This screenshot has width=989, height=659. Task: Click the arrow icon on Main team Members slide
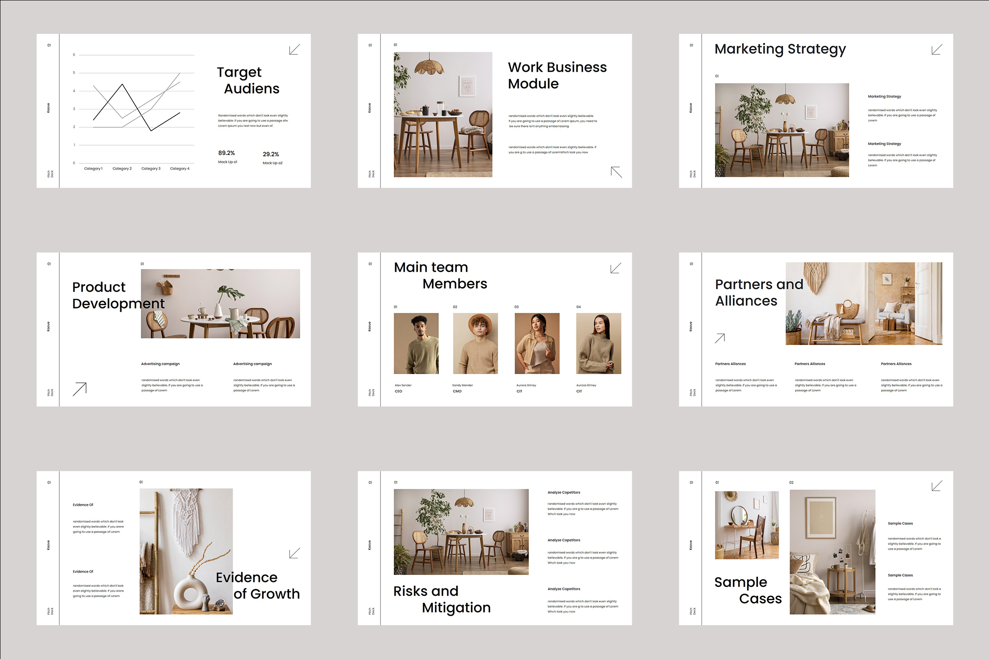pos(615,268)
